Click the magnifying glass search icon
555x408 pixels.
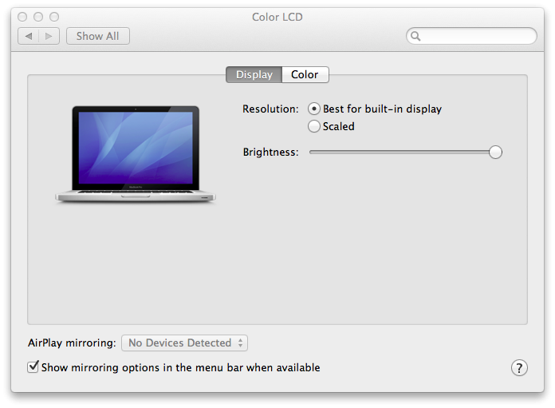415,36
